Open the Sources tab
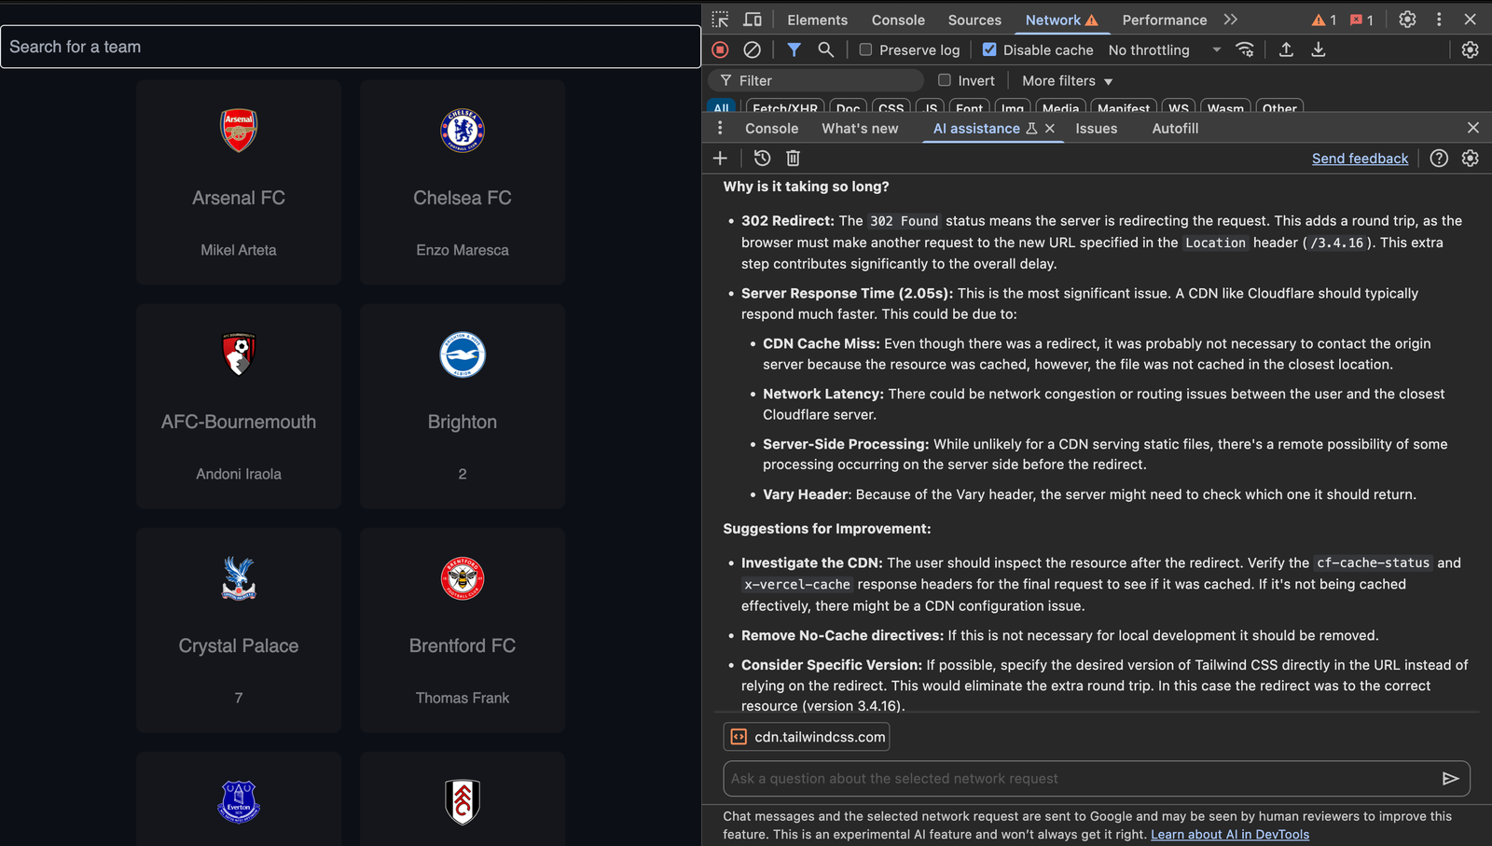Image resolution: width=1492 pixels, height=846 pixels. [x=974, y=20]
